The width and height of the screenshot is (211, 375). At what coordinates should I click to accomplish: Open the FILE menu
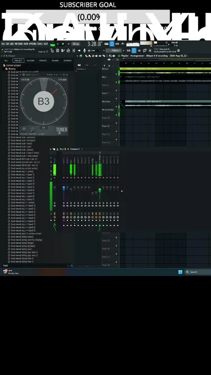pyautogui.click(x=3, y=44)
